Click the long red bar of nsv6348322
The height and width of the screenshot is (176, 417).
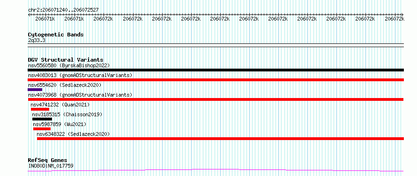coord(220,139)
